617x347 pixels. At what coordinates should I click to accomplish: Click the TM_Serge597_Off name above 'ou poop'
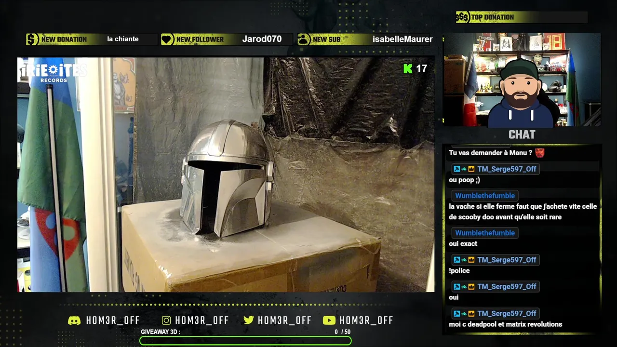[x=507, y=169]
